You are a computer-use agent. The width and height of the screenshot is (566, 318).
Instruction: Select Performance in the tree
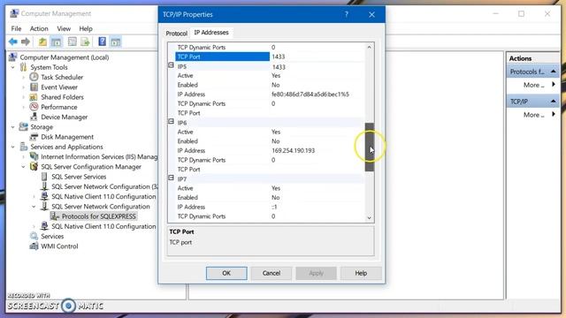[x=59, y=107]
